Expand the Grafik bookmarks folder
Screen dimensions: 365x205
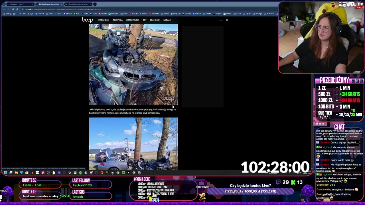[124, 14]
